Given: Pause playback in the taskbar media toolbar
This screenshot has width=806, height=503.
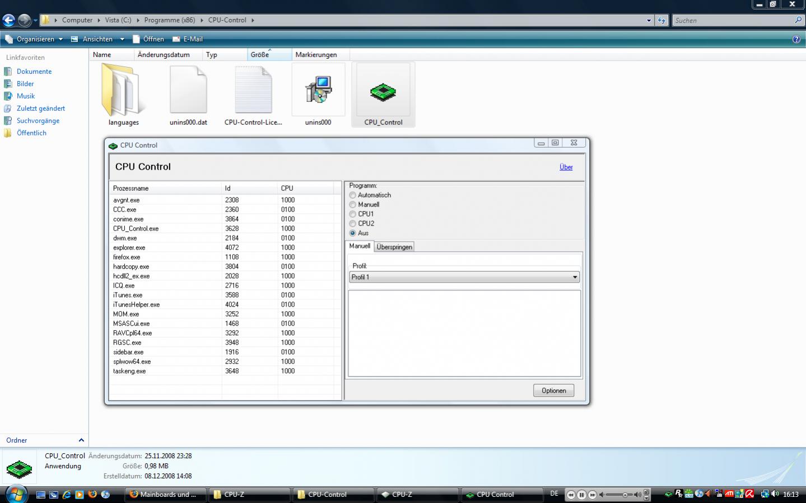Looking at the screenshot, I should tap(581, 495).
